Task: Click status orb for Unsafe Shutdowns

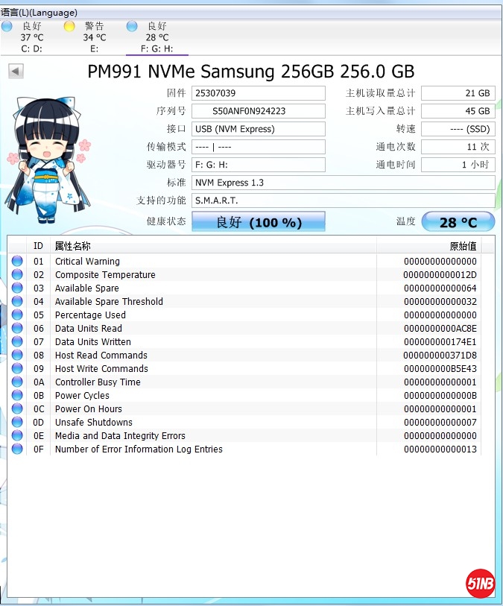Action: click(17, 423)
